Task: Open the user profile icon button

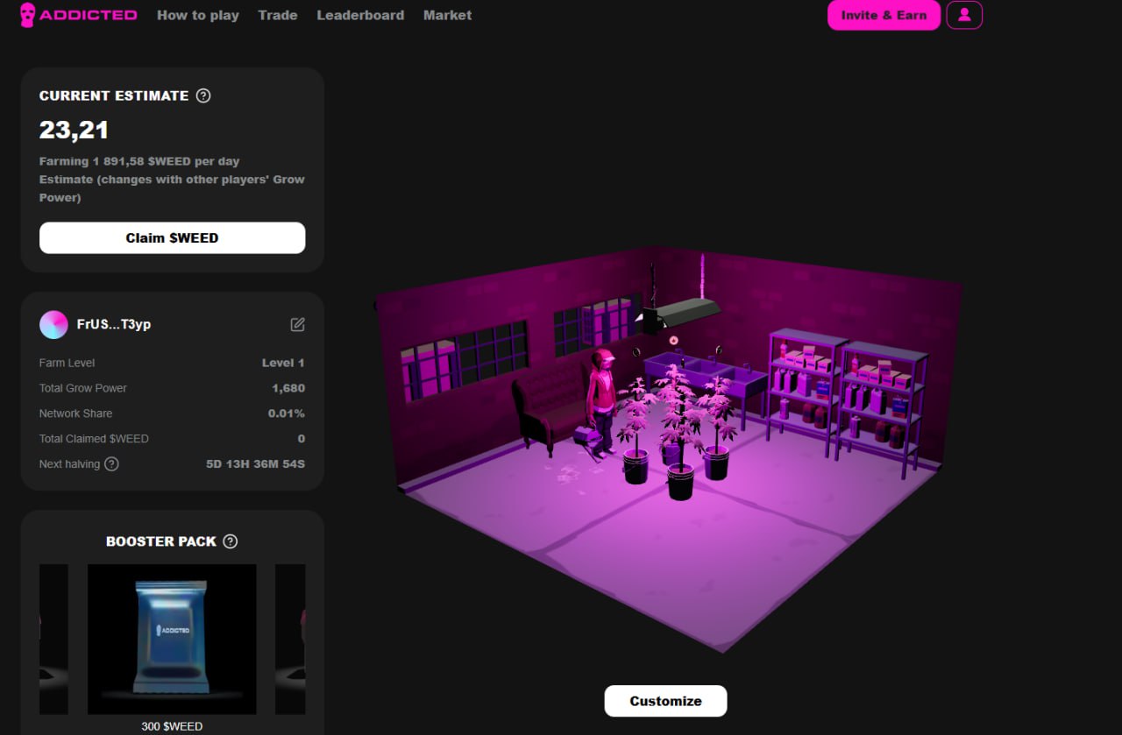Action: pyautogui.click(x=964, y=15)
